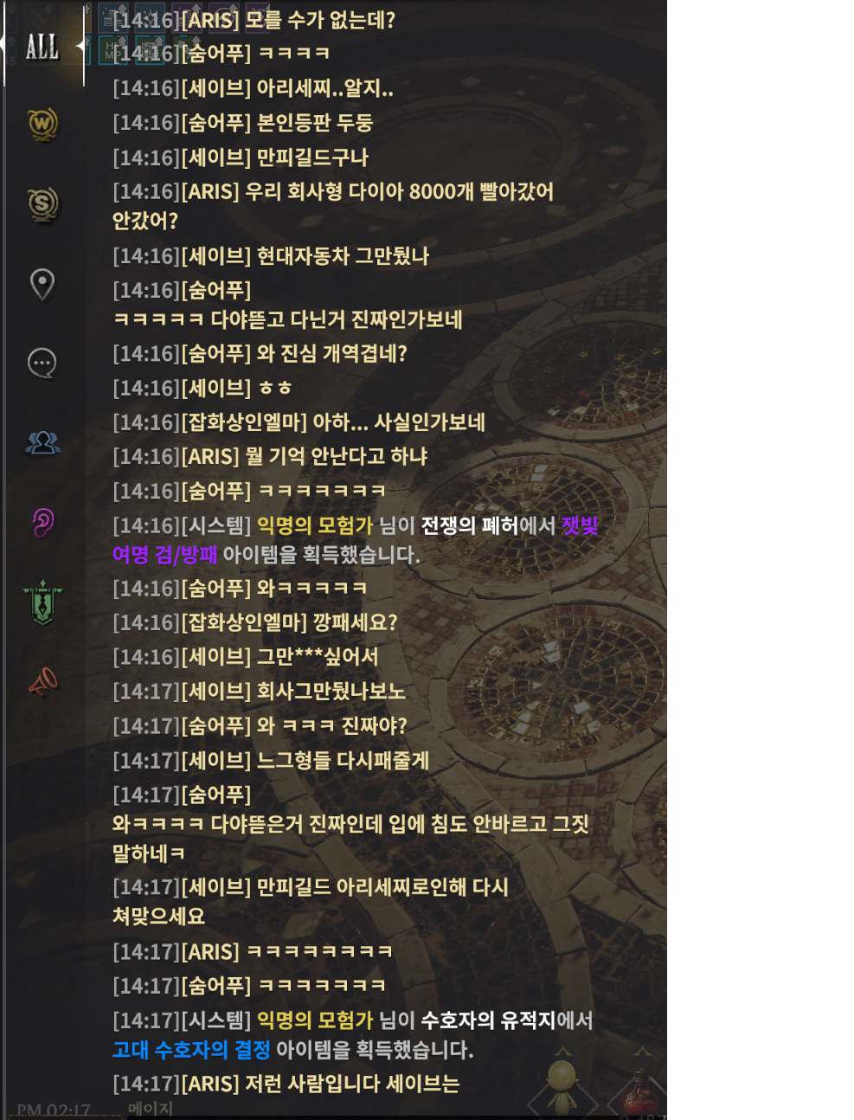The height and width of the screenshot is (1120, 854).
Task: Click the red potion quick slot
Action: (640, 1091)
